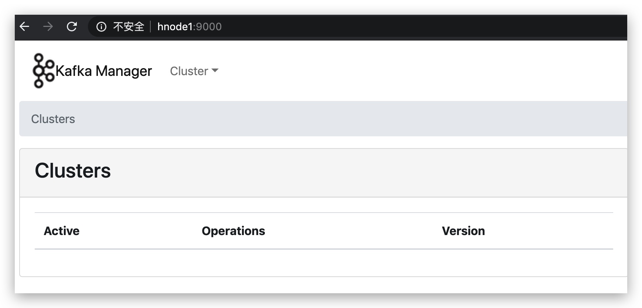The height and width of the screenshot is (308, 642).
Task: Click the 9000 port in the URL
Action: tap(209, 27)
